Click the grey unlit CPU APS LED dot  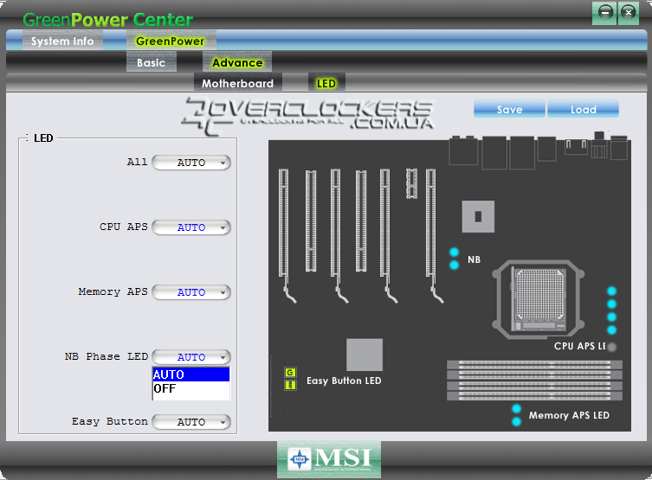click(x=611, y=347)
